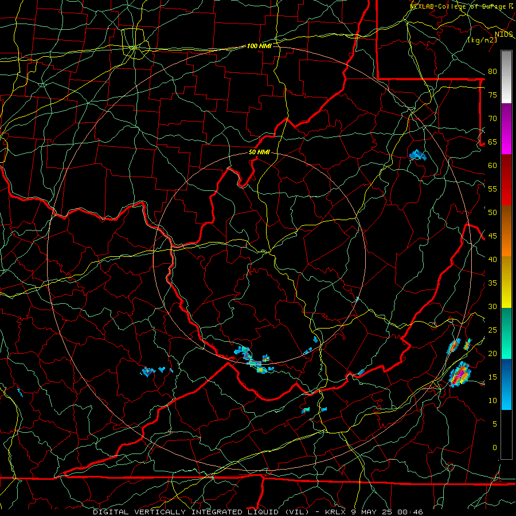Click the yellow band of the color bar
This screenshot has height=516, width=516.
506,282
